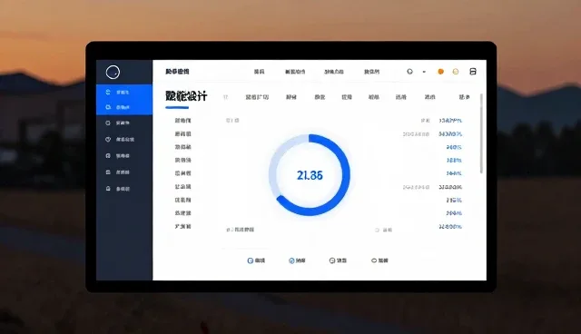Open the small caret dropdown in the top bar
Viewport: 581px width, 334px height.
pyautogui.click(x=424, y=72)
